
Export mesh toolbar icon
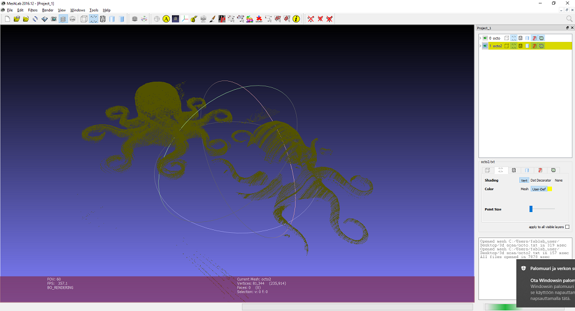(44, 19)
